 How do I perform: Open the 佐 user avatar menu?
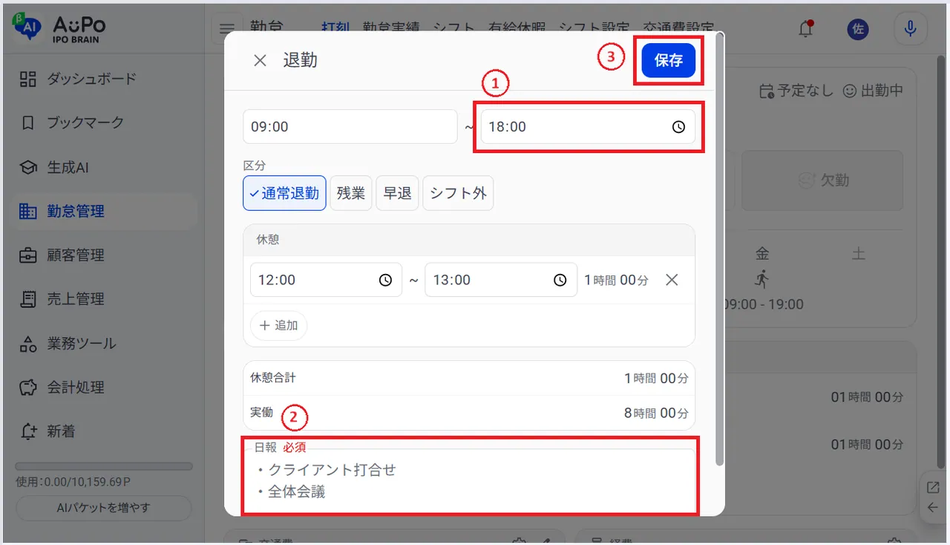click(x=858, y=29)
